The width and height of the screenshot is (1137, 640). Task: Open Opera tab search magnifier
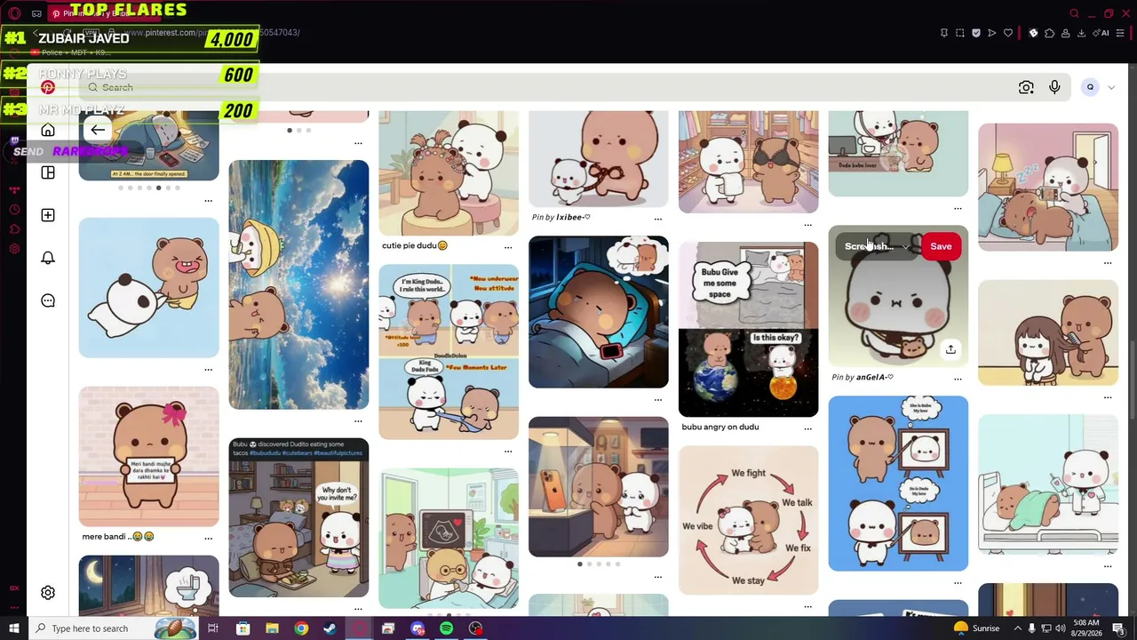coord(1074,13)
